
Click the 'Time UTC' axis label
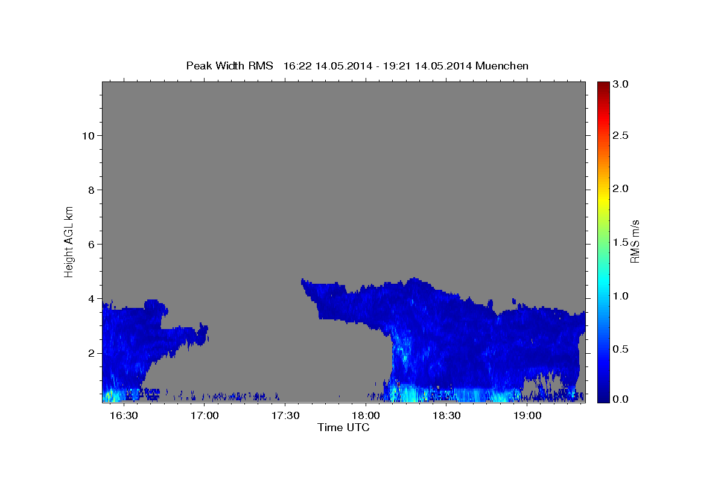(343, 427)
